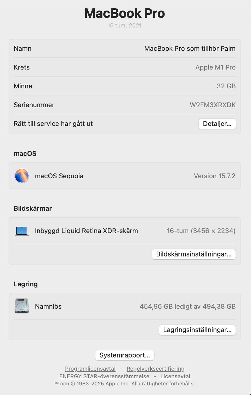Open Bildskärmsinställningar… display settings
The image size is (251, 395).
pos(194,254)
